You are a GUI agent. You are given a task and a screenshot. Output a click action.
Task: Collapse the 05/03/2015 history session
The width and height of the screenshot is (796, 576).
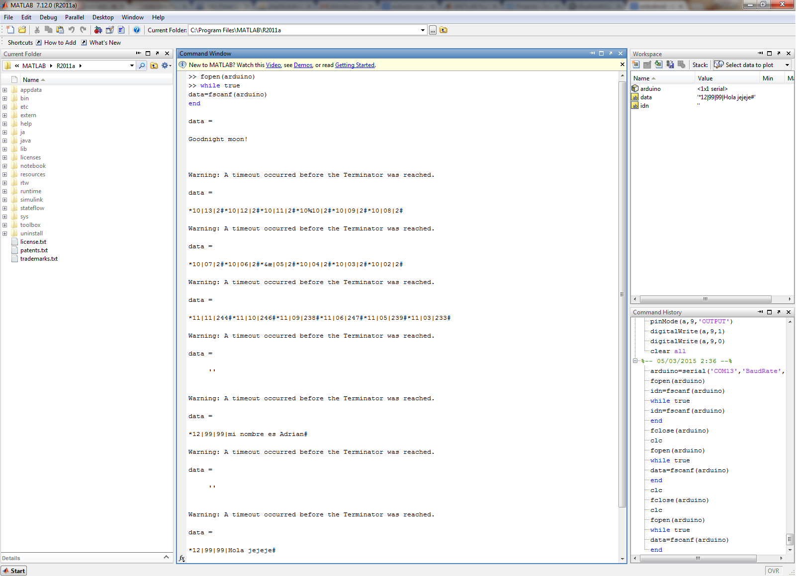(x=635, y=361)
